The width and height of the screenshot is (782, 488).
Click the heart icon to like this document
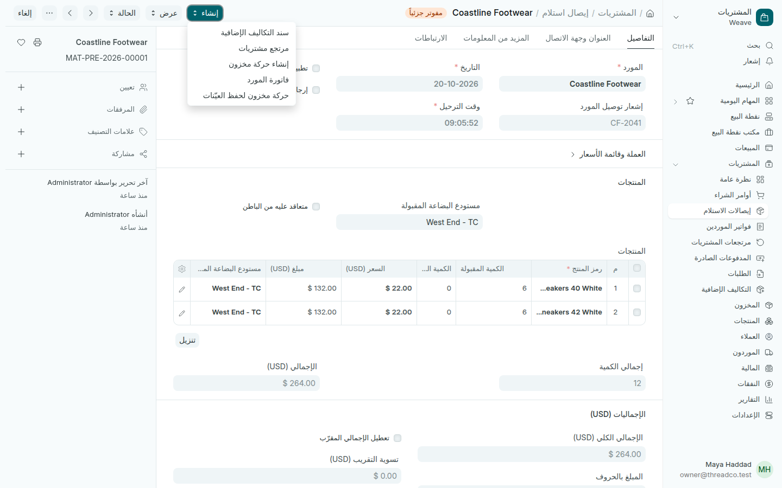pyautogui.click(x=21, y=42)
